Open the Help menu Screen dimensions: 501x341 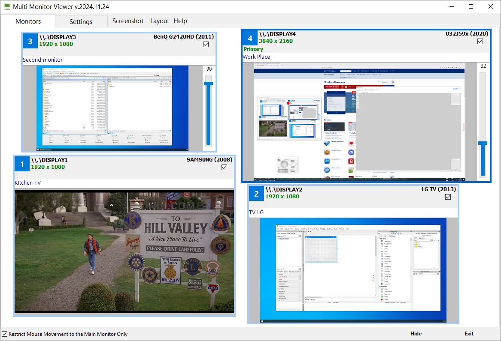click(180, 21)
